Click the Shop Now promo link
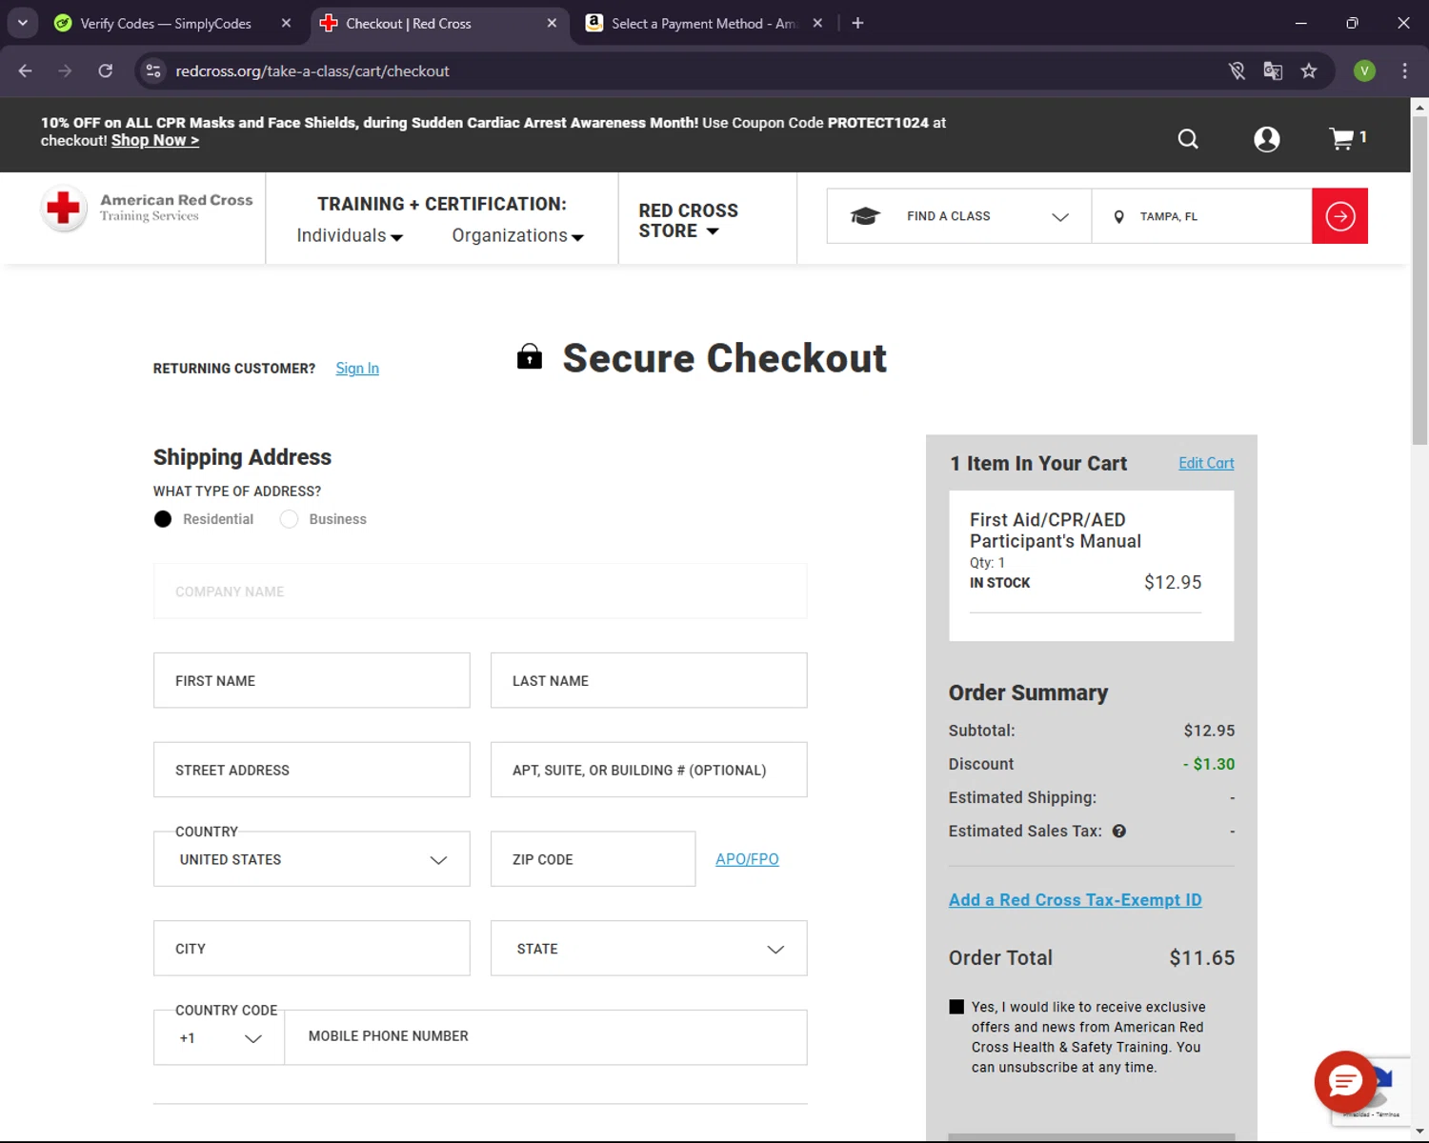 coord(155,140)
